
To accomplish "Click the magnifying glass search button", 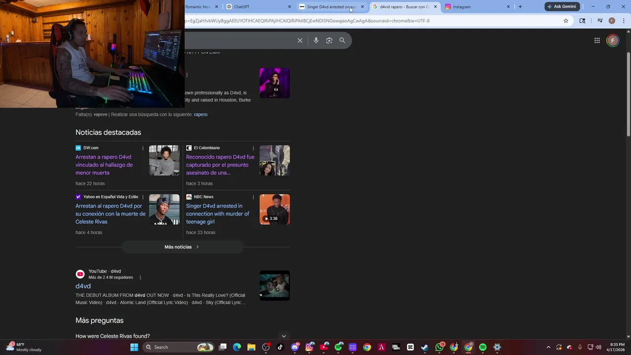I will [342, 40].
